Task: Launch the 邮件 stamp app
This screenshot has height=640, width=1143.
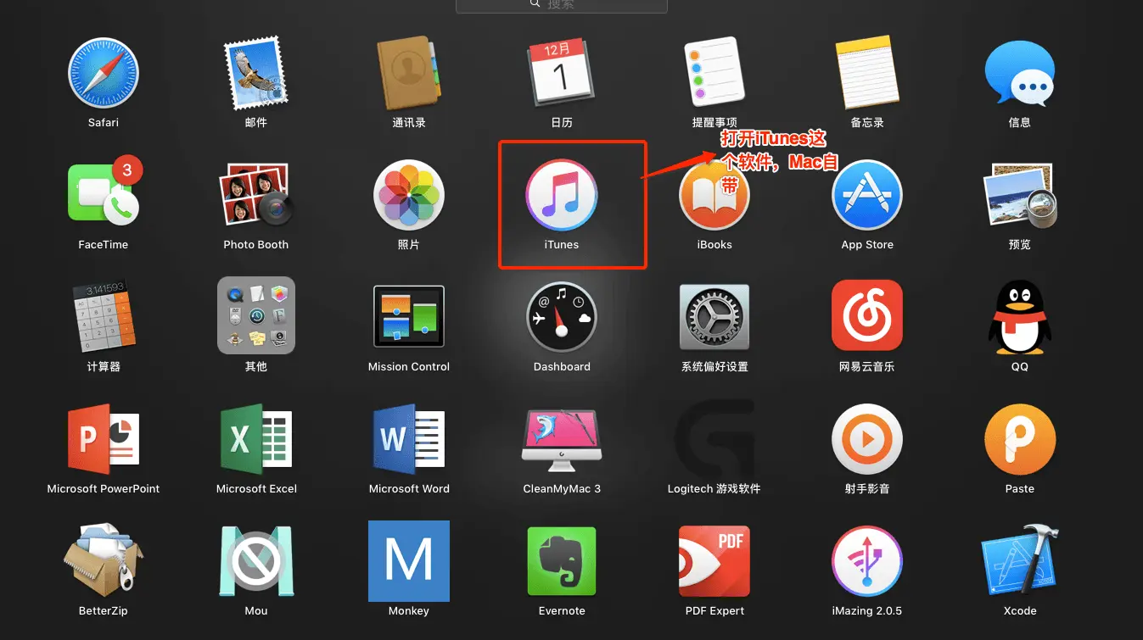Action: click(x=256, y=73)
